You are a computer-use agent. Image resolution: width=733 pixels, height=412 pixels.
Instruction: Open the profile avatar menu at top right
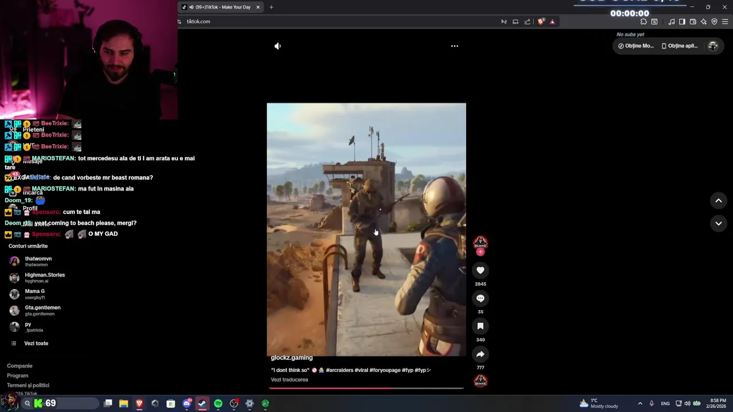click(713, 46)
